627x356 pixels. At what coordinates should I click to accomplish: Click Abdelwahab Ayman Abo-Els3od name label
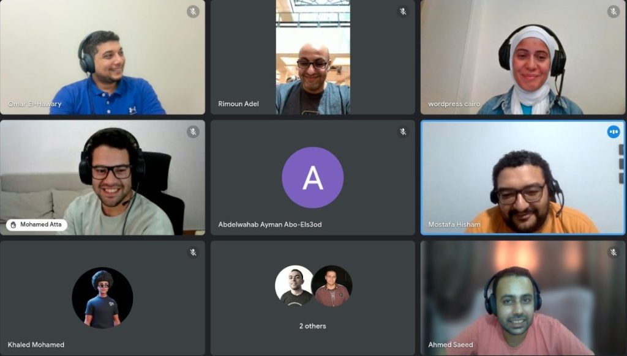(x=270, y=224)
